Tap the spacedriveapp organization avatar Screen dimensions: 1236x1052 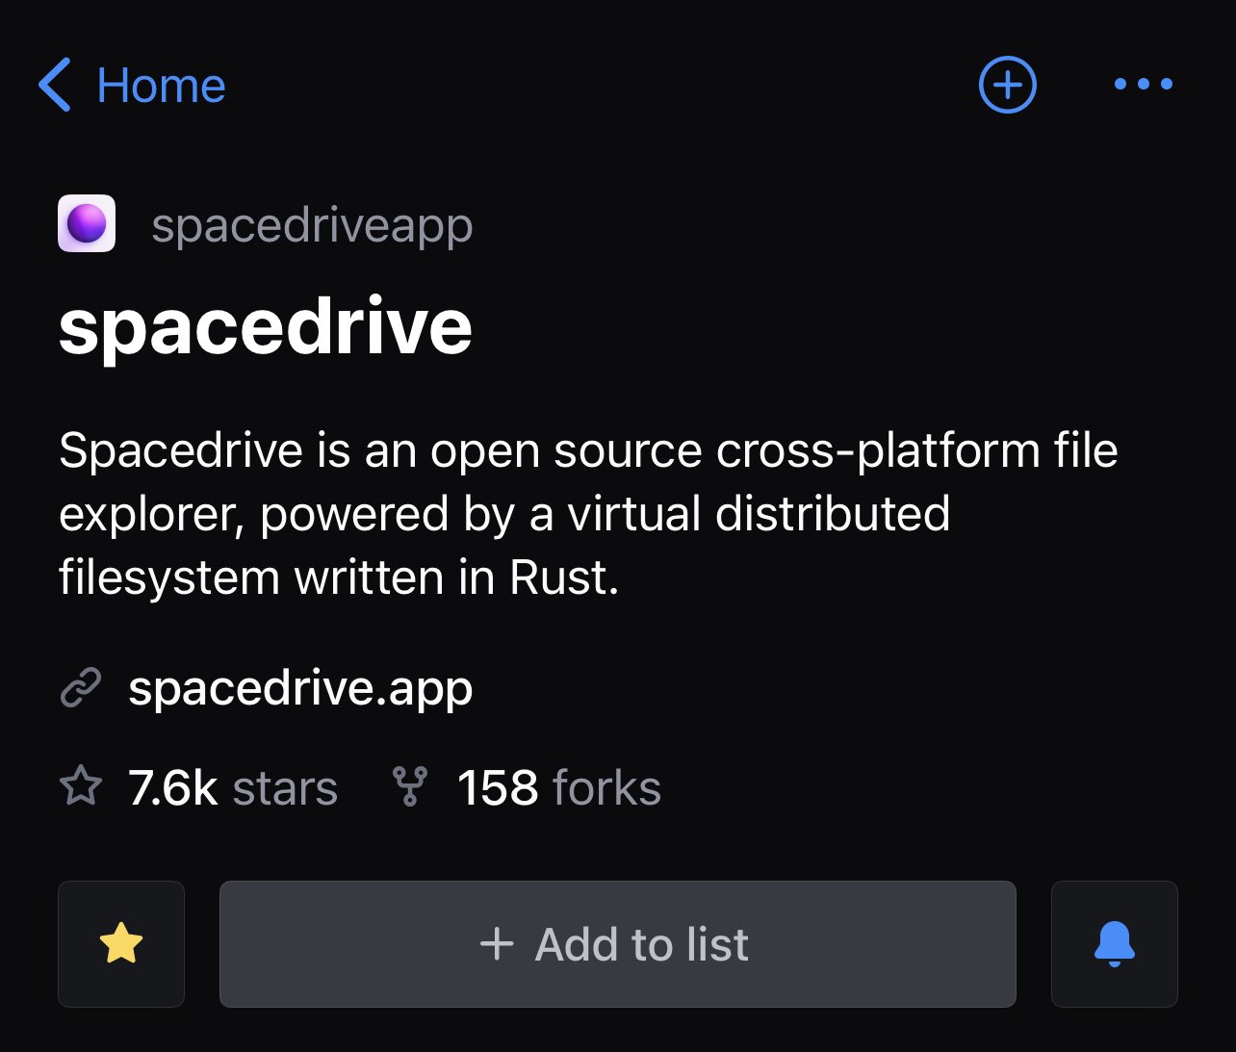(86, 223)
